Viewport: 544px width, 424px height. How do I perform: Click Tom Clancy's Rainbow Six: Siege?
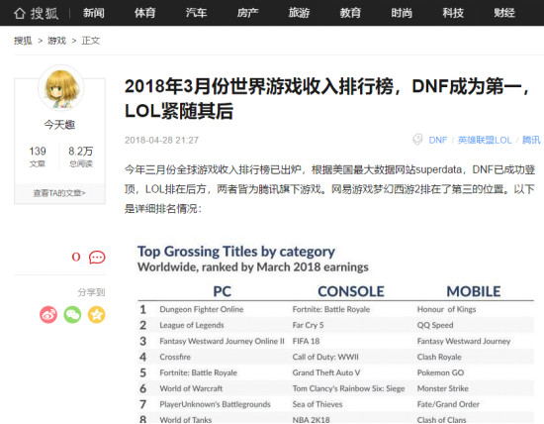click(x=349, y=388)
